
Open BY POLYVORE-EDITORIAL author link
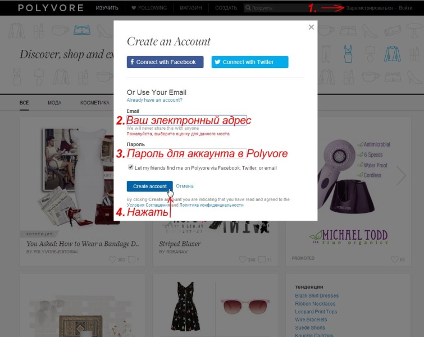(52, 252)
